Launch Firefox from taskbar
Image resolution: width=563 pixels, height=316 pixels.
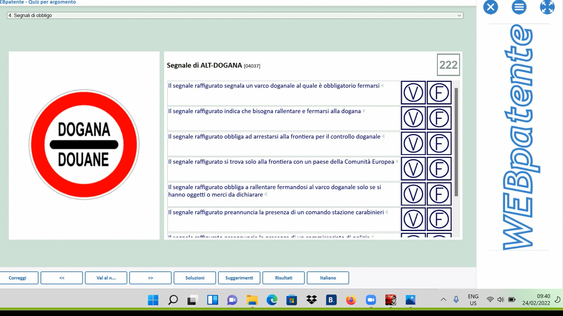click(351, 300)
